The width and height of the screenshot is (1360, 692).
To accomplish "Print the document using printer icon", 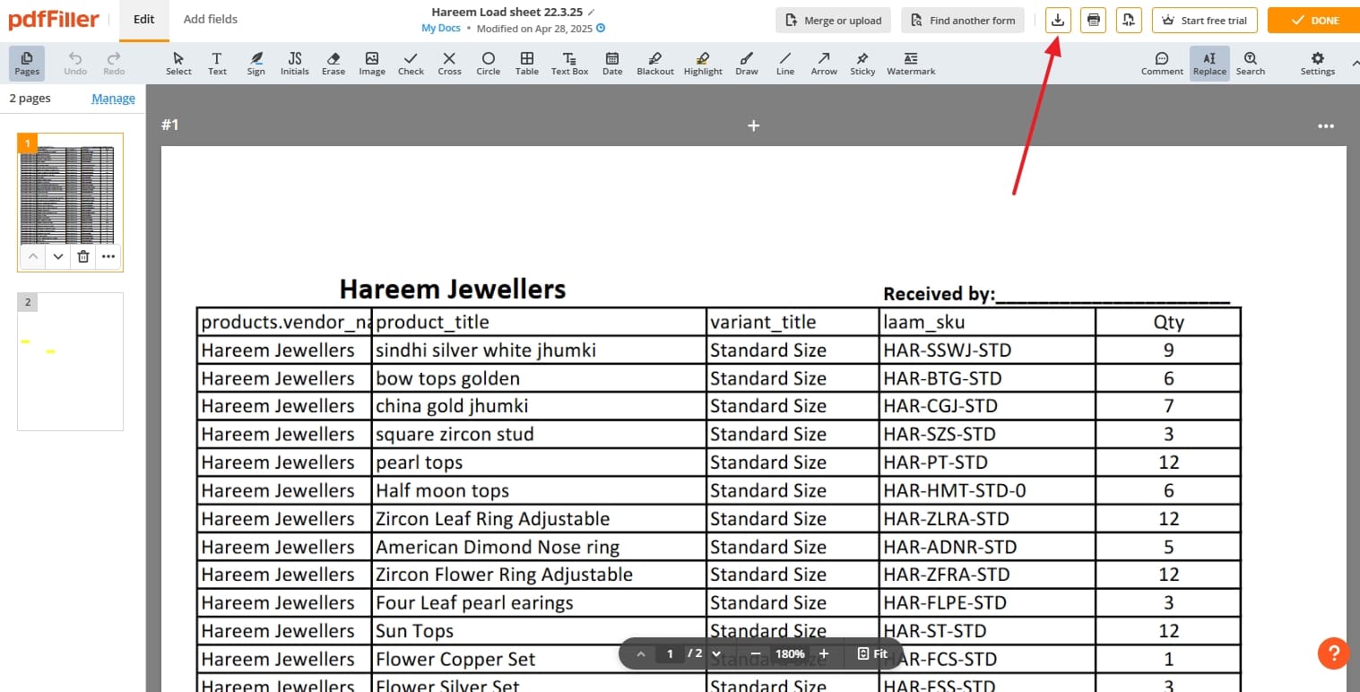I will pos(1094,20).
